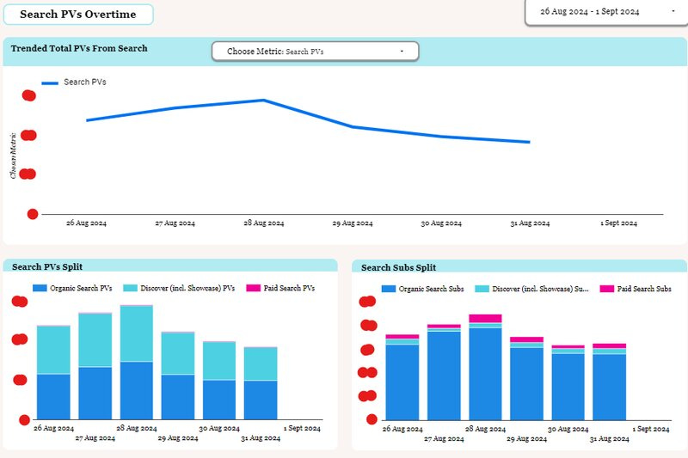Screen dimensions: 688x458
Task: Select the pink Paid segment of the 28 Aug Subs bar
Action: click(485, 319)
